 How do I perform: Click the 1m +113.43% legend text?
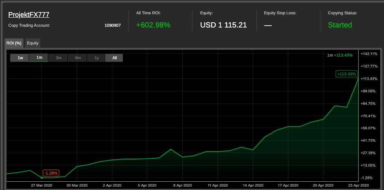click(x=340, y=55)
